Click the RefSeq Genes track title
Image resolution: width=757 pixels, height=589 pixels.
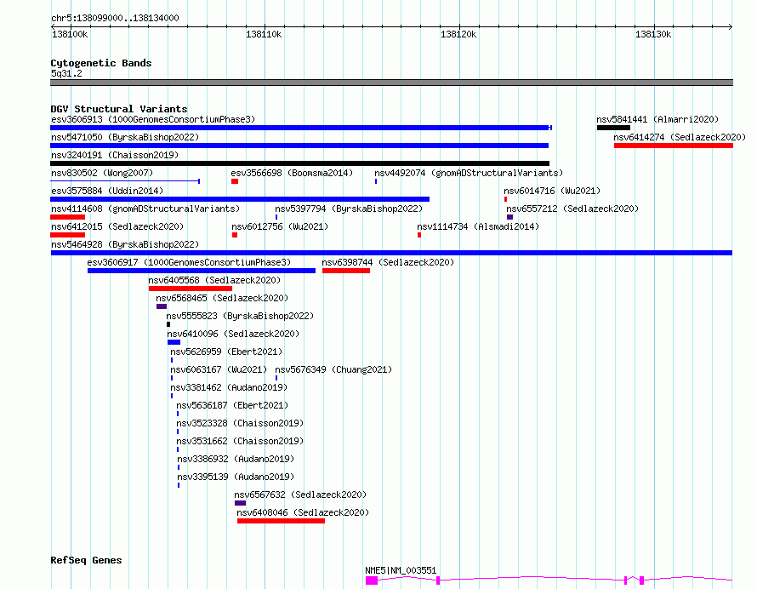[x=86, y=560]
